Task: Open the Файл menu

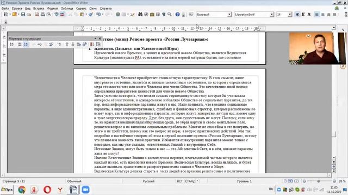Action: click(x=5, y=9)
